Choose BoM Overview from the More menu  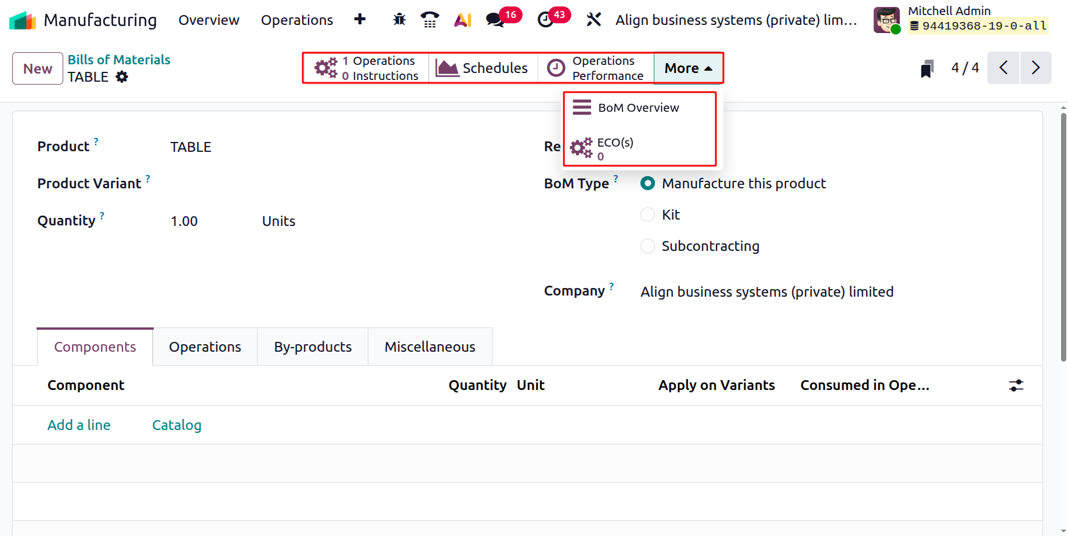pos(638,108)
